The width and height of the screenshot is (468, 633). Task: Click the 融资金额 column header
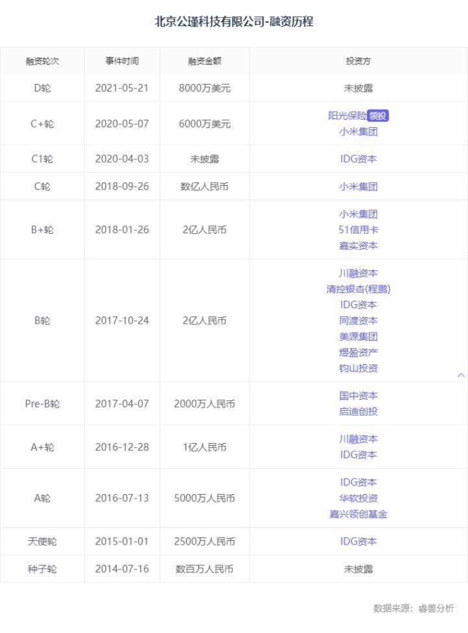point(204,61)
